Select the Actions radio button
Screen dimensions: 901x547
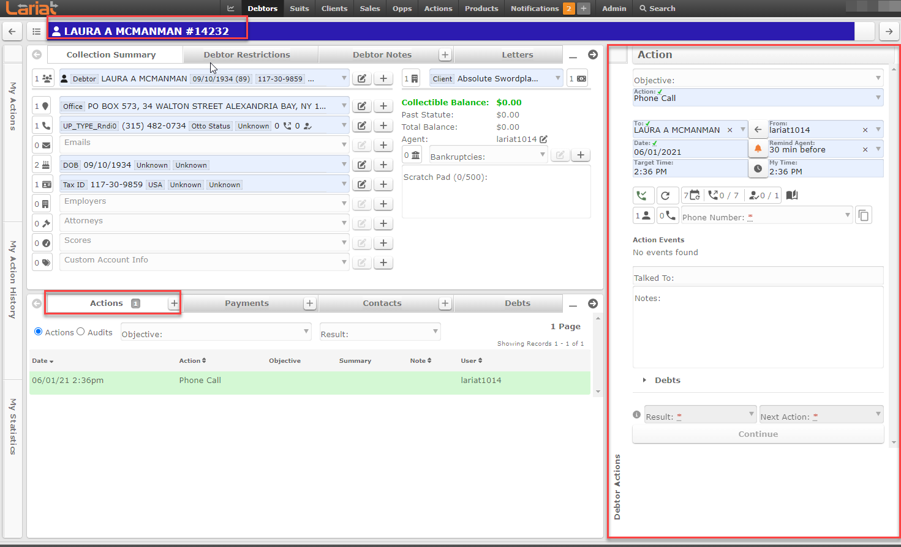tap(39, 332)
